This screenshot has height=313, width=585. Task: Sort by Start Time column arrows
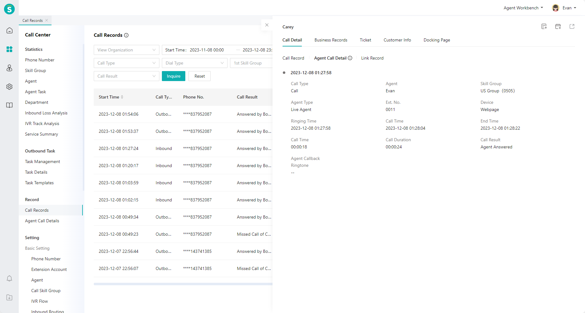tap(122, 97)
